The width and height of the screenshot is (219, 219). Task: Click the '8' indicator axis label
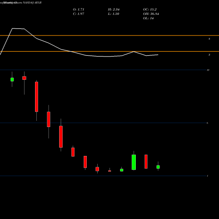(x=209, y=39)
